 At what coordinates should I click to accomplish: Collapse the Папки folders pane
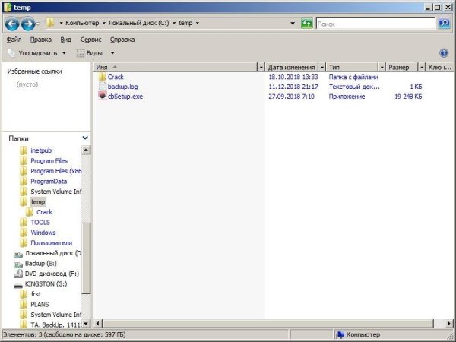[84, 138]
